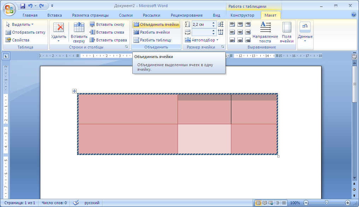Align cell text bottom center

click(x=240, y=40)
